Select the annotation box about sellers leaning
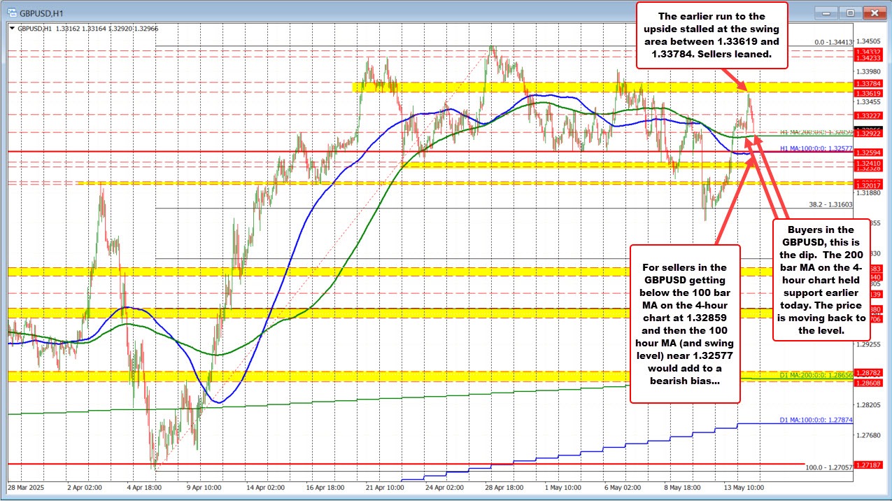This screenshot has height=501, width=892. click(x=712, y=36)
